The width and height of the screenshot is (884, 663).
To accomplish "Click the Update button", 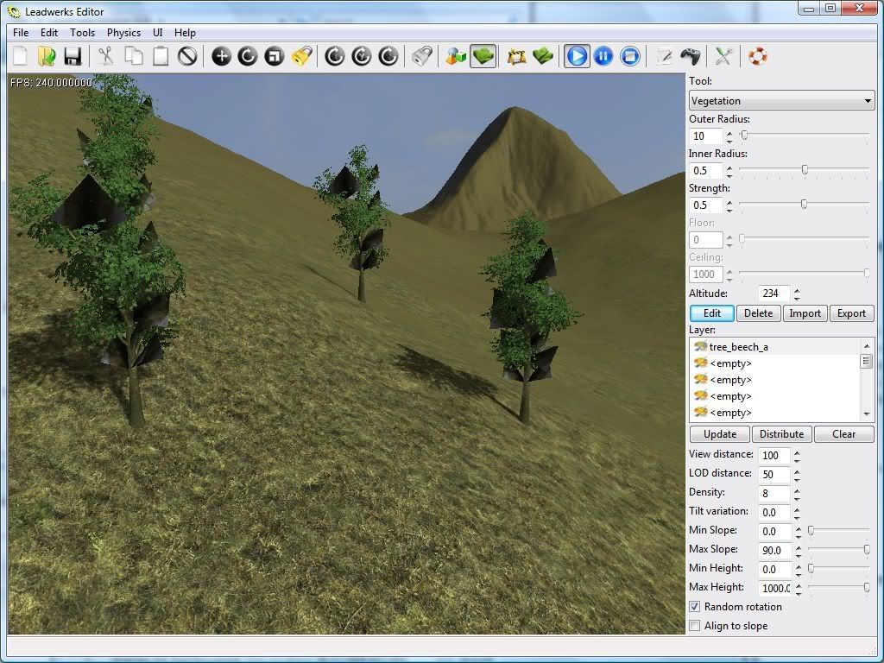I will 720,434.
